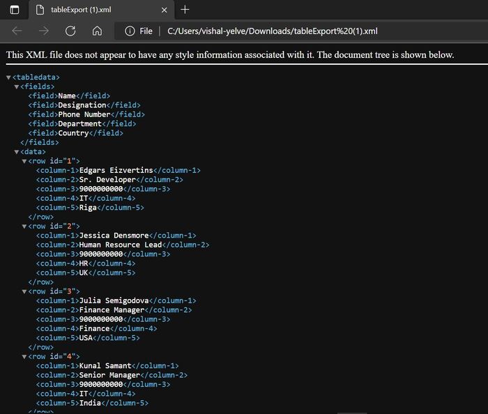
Task: Click the Phone Number field text
Action: point(84,114)
